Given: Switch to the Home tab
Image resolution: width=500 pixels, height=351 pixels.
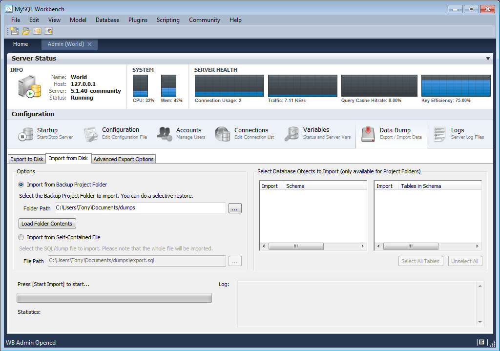Looking at the screenshot, I should click(x=21, y=44).
